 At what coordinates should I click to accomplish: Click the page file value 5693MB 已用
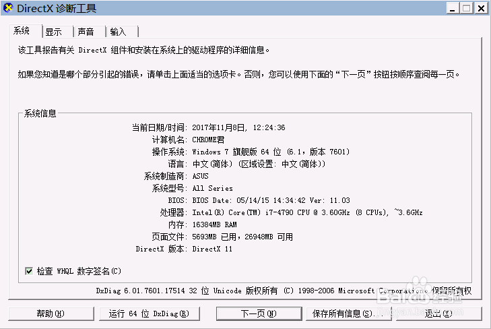(x=242, y=237)
